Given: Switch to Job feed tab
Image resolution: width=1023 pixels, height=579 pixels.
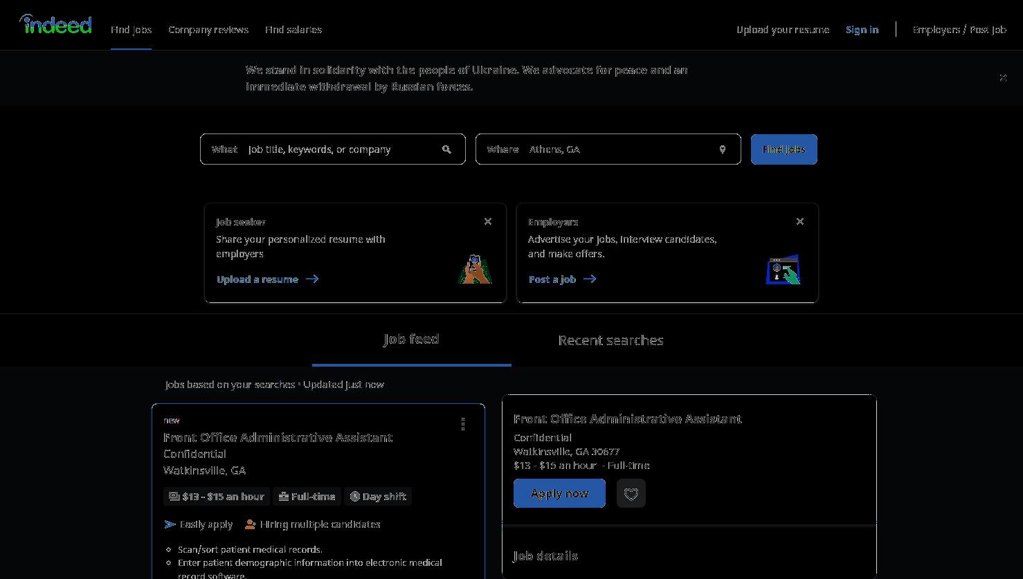Looking at the screenshot, I should [412, 340].
